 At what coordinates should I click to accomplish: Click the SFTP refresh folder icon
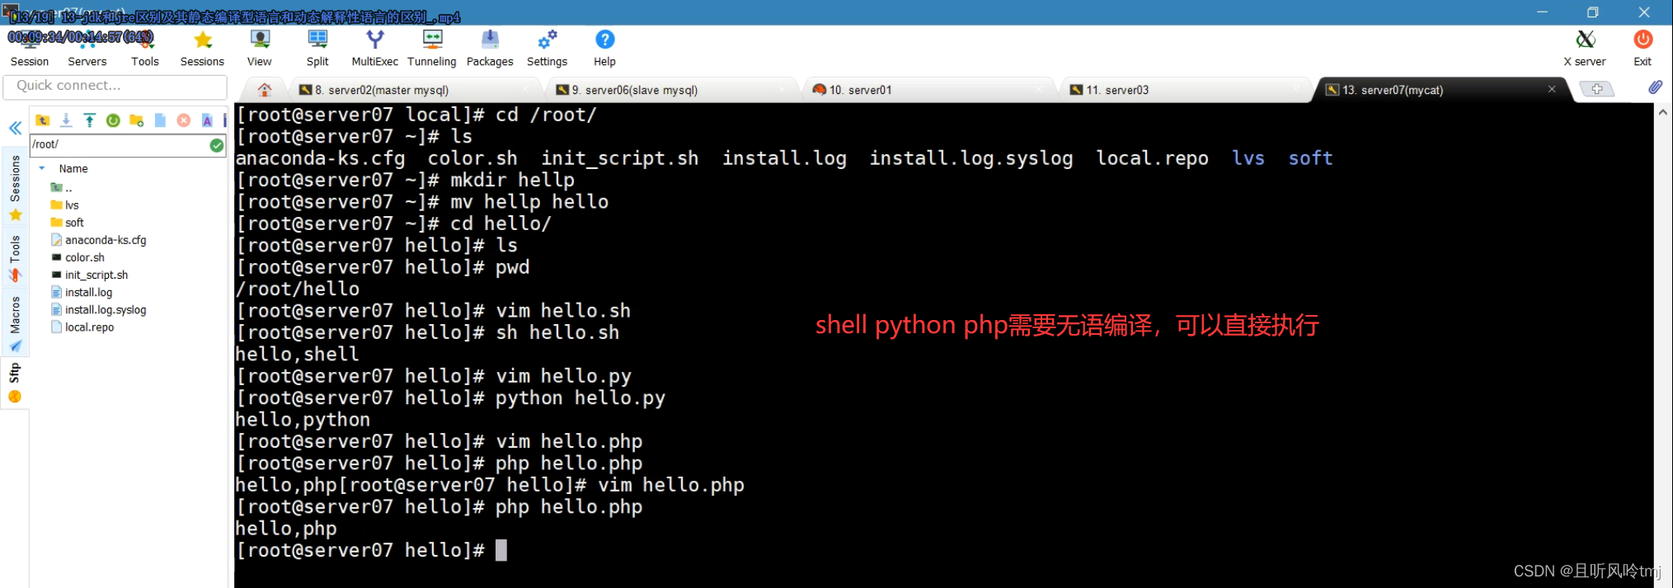click(x=113, y=120)
